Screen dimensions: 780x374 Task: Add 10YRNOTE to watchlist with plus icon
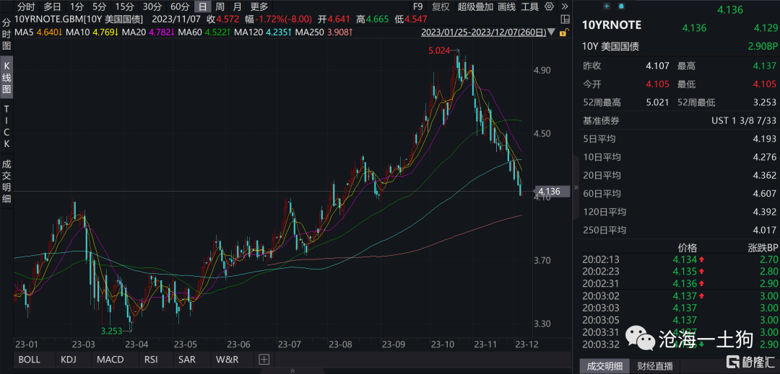[606, 6]
